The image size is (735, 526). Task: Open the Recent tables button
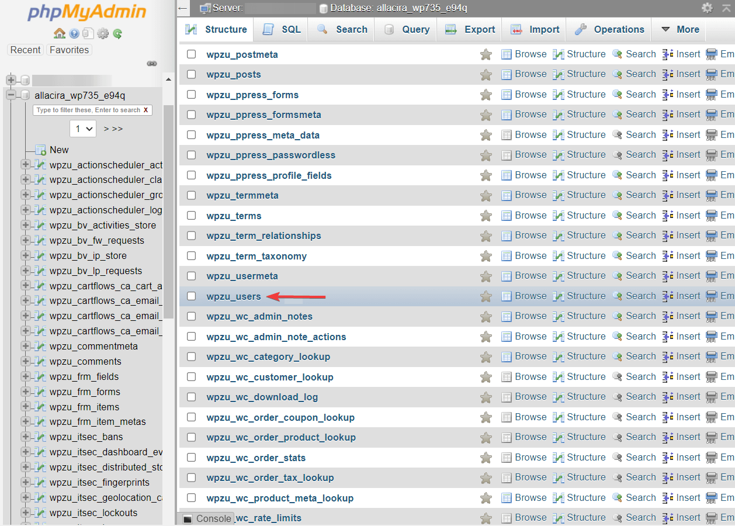tap(26, 50)
